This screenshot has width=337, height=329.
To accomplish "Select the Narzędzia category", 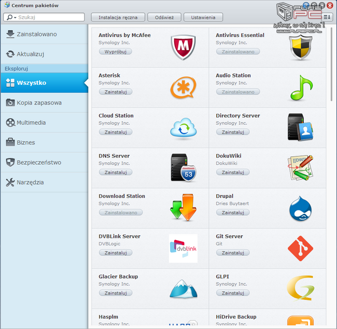I will point(44,182).
